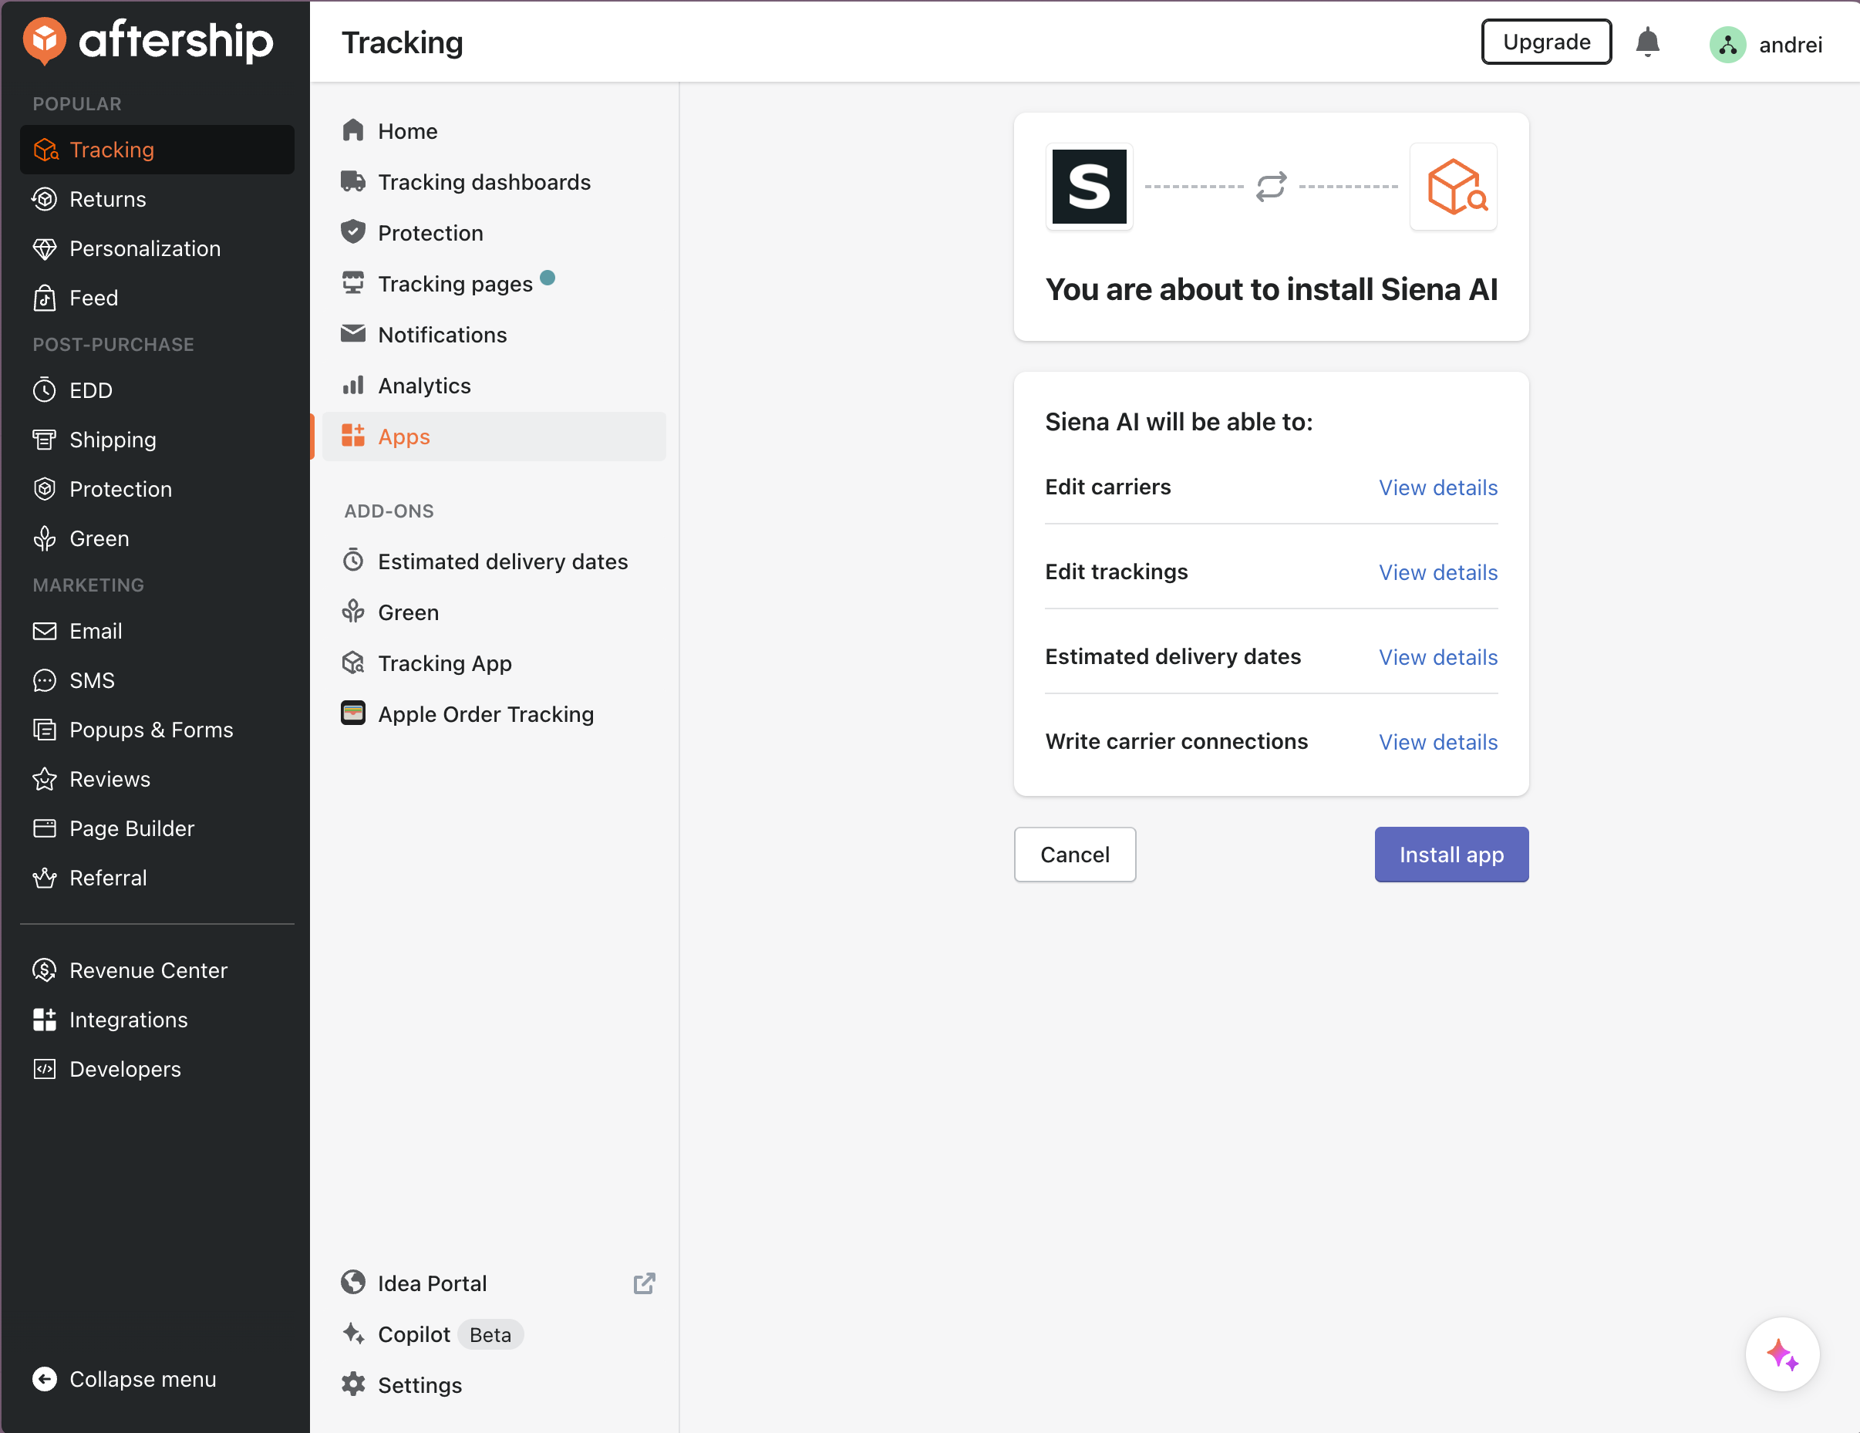Viewport: 1860px width, 1433px height.
Task: Click the sync arrows icon between logos
Action: [1271, 187]
